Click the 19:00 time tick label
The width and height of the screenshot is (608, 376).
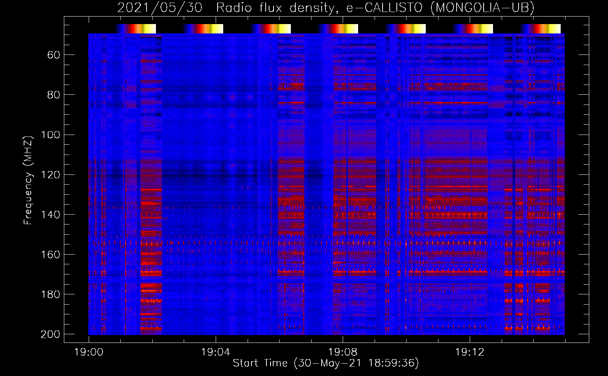tap(89, 352)
